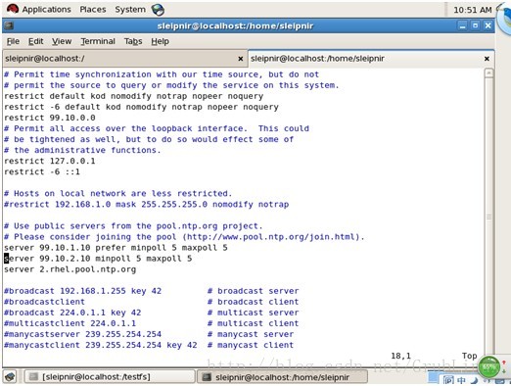Close the /home/sleipnir tab
This screenshot has height=386, width=511.
487,59
